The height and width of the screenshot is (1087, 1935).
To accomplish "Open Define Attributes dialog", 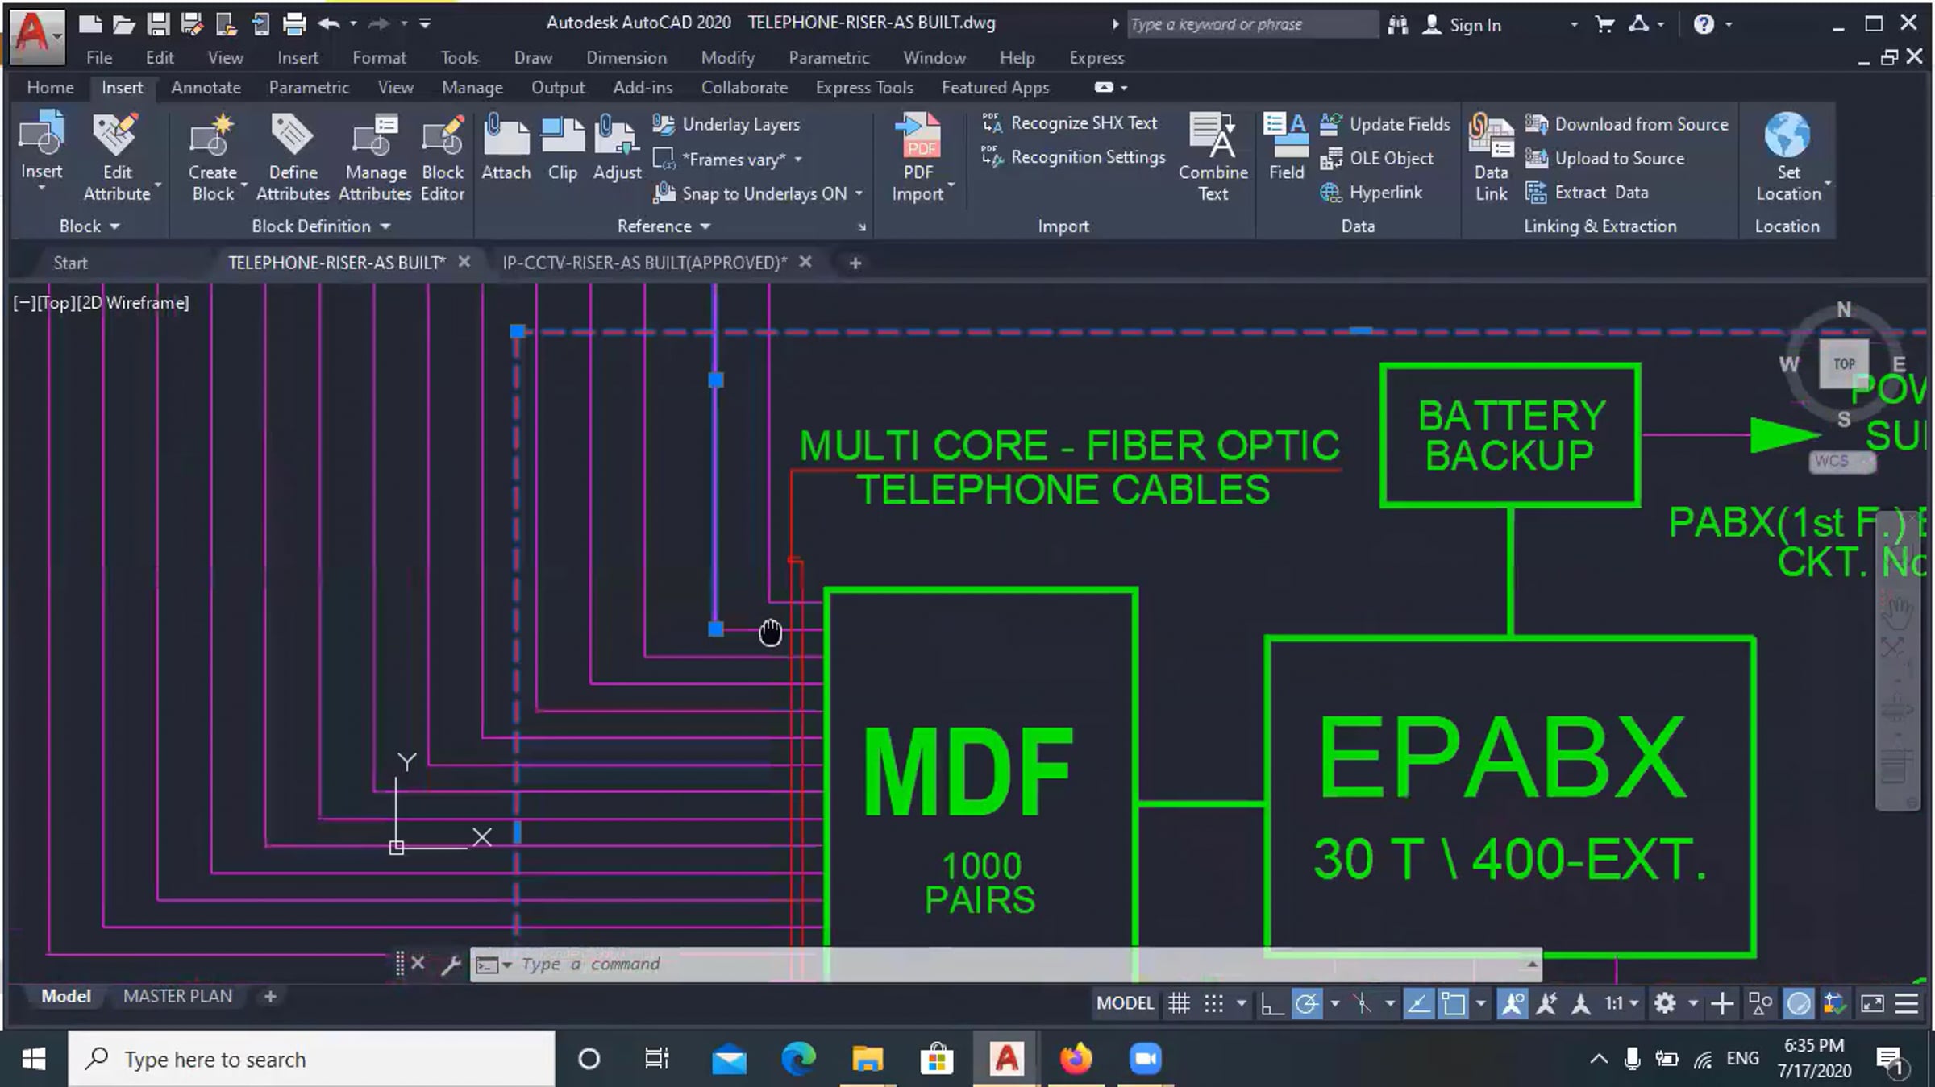I will point(293,157).
